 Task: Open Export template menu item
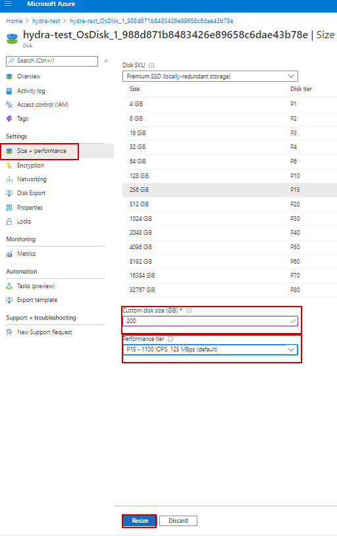tap(38, 300)
